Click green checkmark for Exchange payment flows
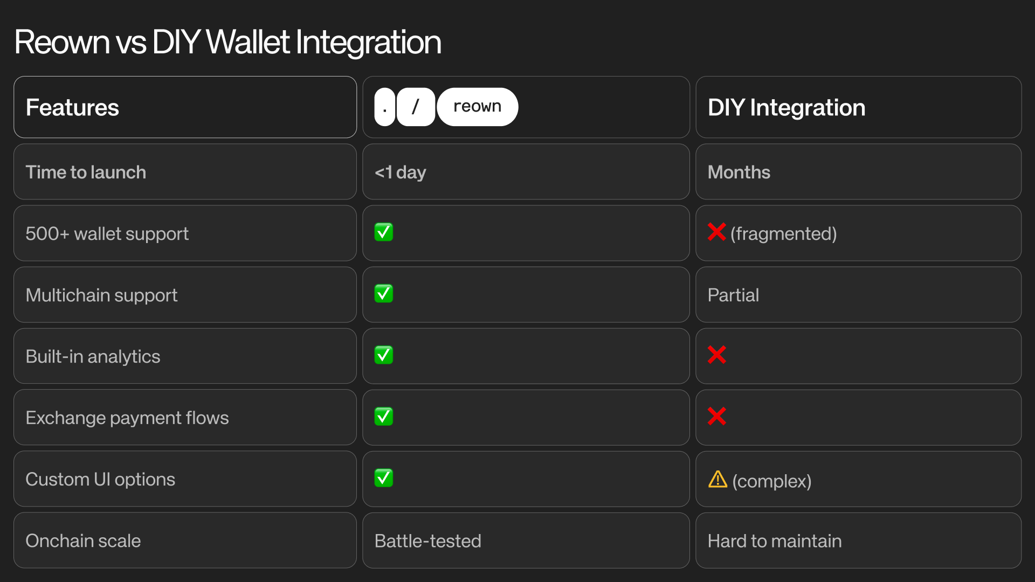This screenshot has width=1035, height=582. 384,417
